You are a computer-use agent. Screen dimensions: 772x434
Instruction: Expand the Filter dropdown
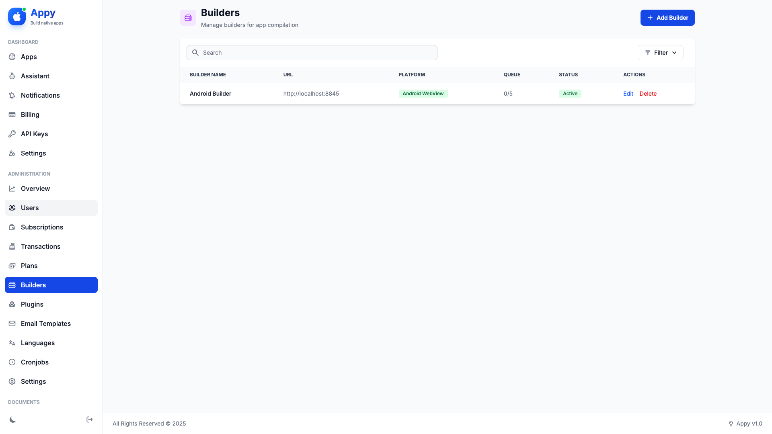click(661, 53)
